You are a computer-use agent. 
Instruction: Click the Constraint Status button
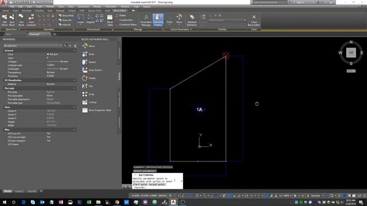click(x=126, y=25)
